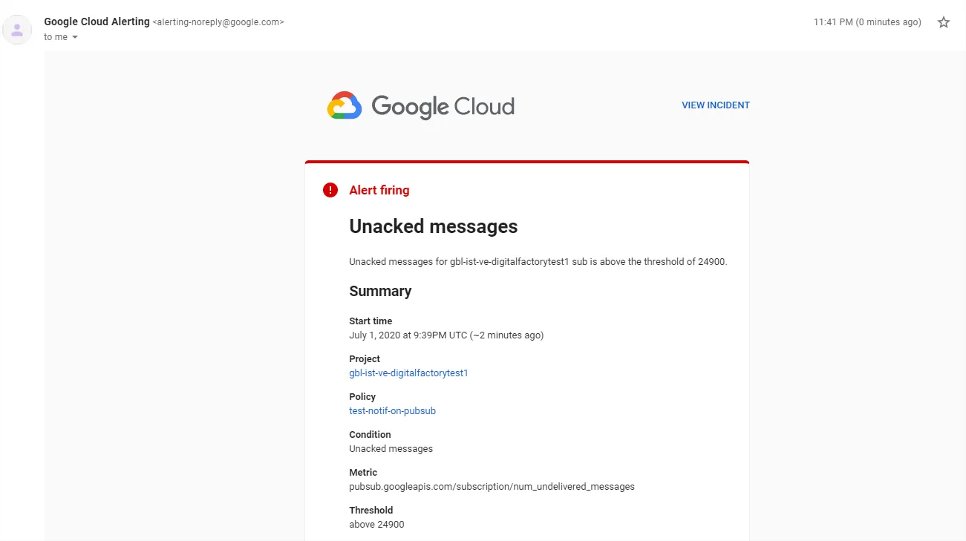Click the red alert exclamation icon
966x541 pixels.
(330, 190)
